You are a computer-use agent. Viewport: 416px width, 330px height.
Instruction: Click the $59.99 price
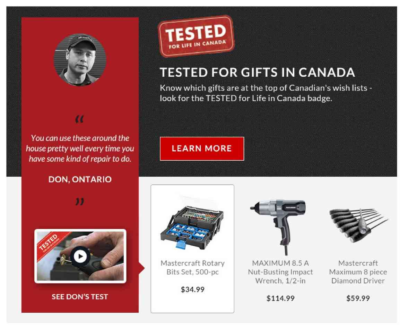358,298
